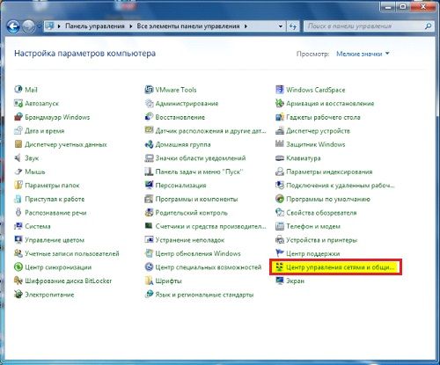Open Управление цветом link
This screenshot has height=365, width=440.
55,240
